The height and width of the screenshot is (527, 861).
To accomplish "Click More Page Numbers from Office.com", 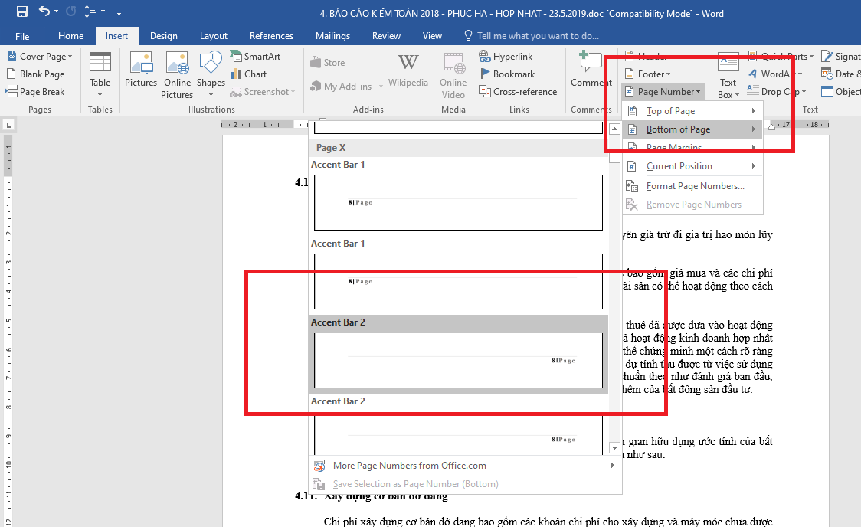I will point(409,466).
